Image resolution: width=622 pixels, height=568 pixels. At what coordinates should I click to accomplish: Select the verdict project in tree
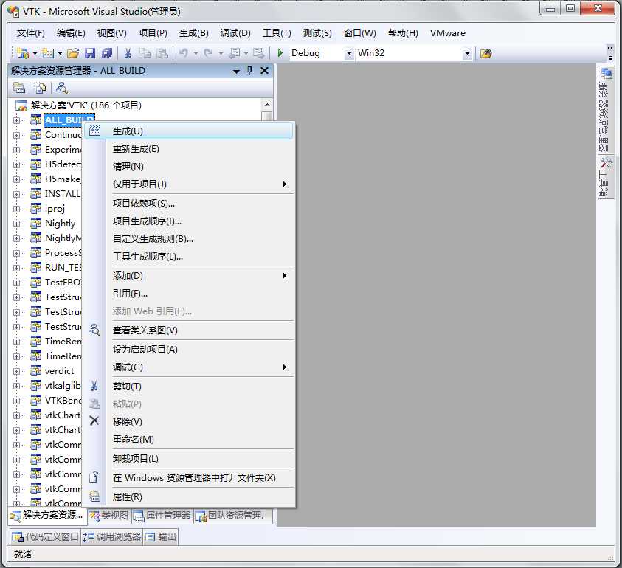(60, 371)
